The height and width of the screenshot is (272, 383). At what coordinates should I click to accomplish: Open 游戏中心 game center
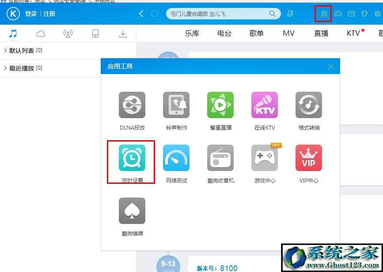tap(265, 158)
